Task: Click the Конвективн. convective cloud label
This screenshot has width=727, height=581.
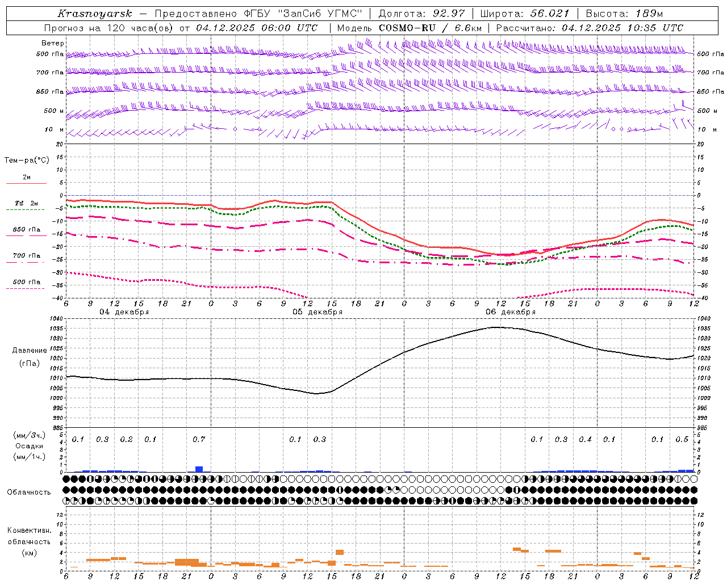Action: pos(29,531)
